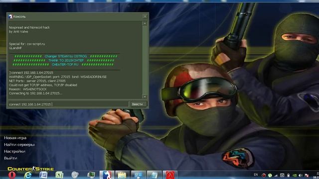Click the green round tray icon
The width and height of the screenshot is (319, 179).
[x=270, y=175]
